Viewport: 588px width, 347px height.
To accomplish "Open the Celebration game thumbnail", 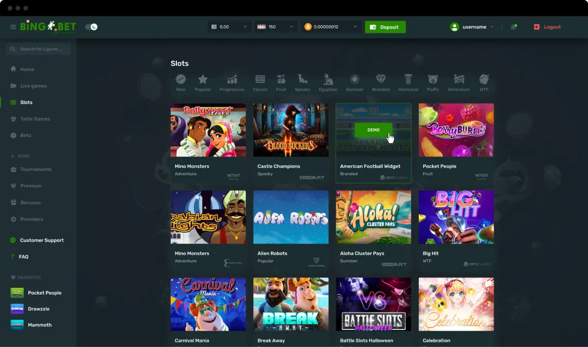I will tap(456, 304).
